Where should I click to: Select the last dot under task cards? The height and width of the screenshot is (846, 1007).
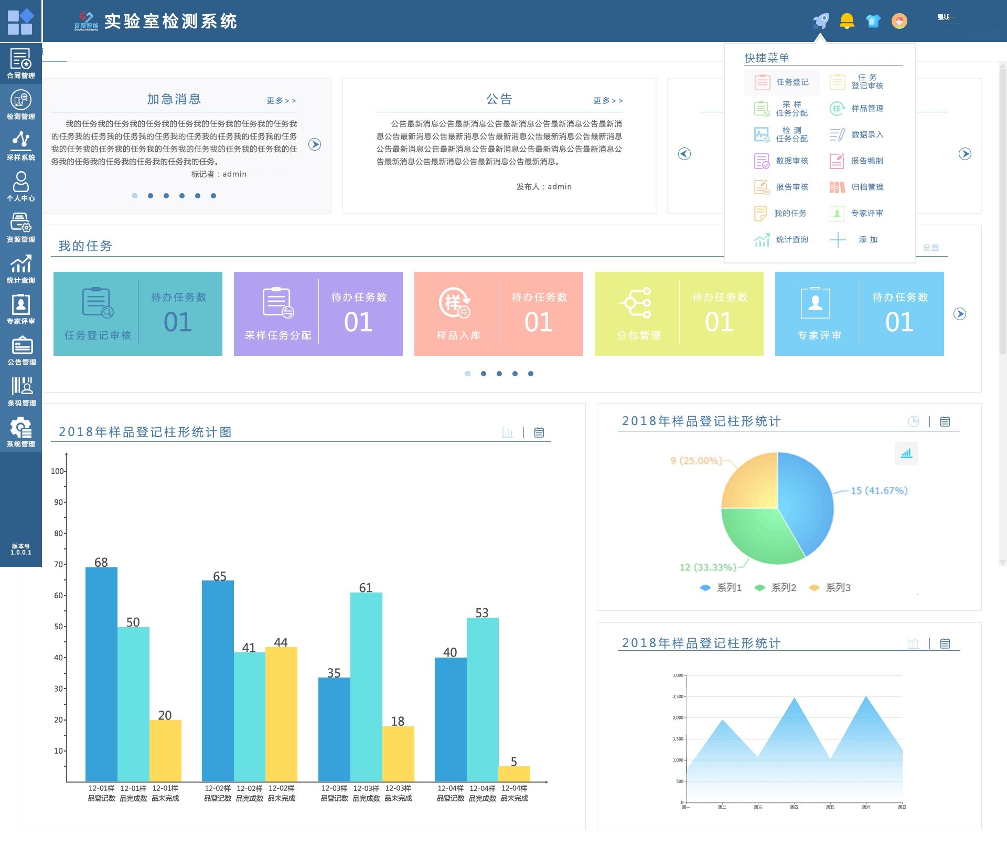coord(531,374)
